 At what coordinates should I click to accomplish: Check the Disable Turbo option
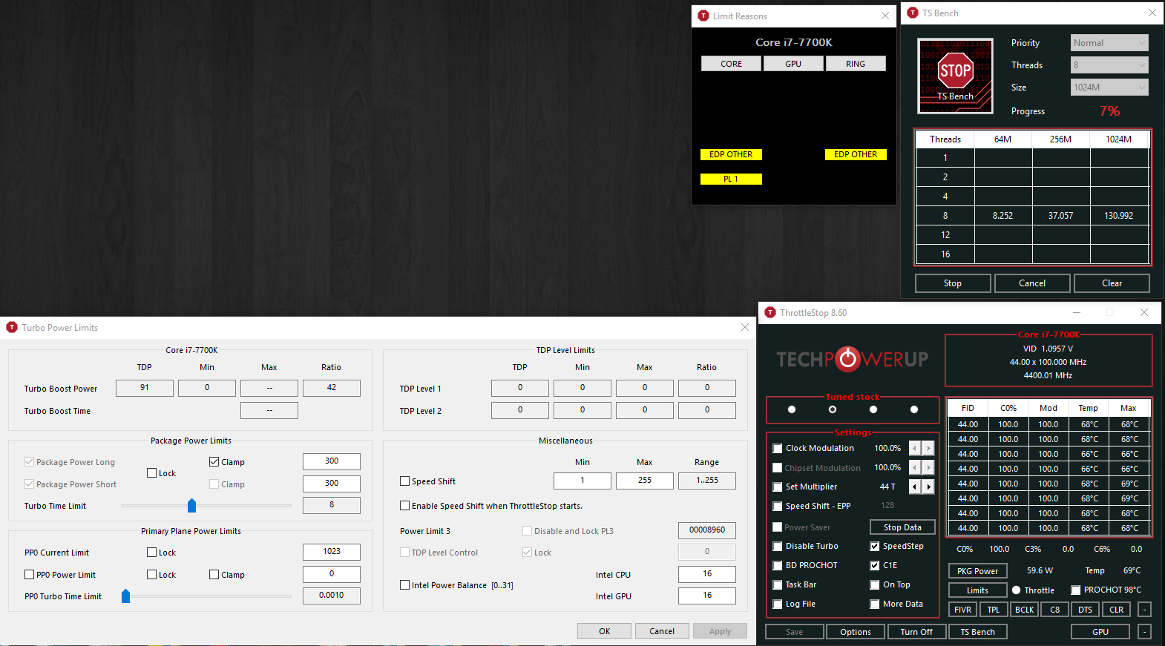(x=778, y=546)
